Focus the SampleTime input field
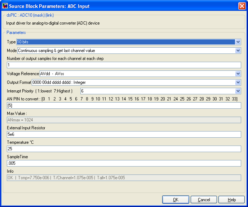Image resolution: width=248 pixels, height=207 pixels. (124, 163)
